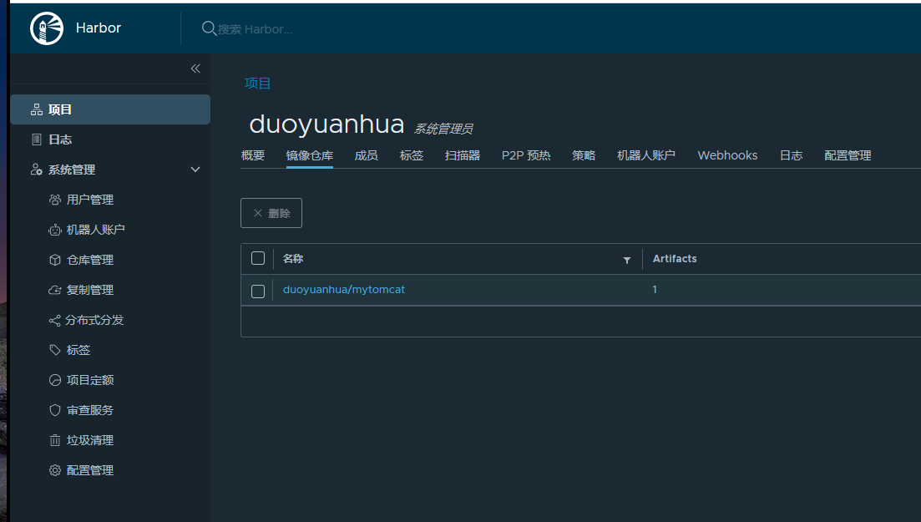The height and width of the screenshot is (522, 921).
Task: Select the Webhooks tab
Action: tap(727, 155)
